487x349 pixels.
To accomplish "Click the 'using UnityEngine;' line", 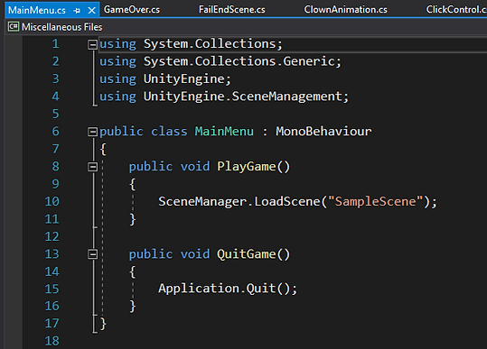I will 165,78.
